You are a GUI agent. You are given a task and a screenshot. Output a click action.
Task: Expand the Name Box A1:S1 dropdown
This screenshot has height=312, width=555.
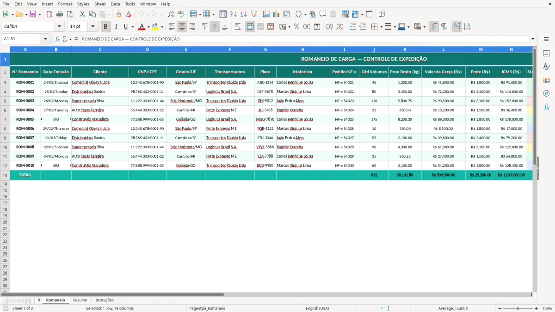pyautogui.click(x=45, y=39)
